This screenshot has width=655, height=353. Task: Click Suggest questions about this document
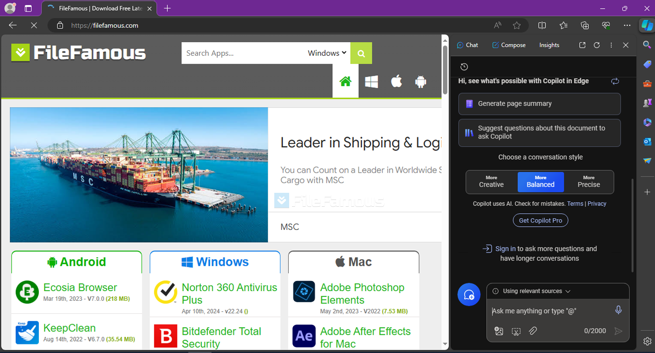(x=539, y=132)
